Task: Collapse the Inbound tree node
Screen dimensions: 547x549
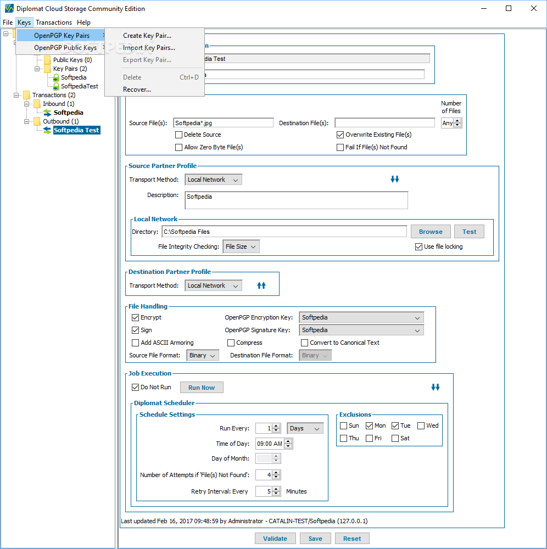Action: 26,104
